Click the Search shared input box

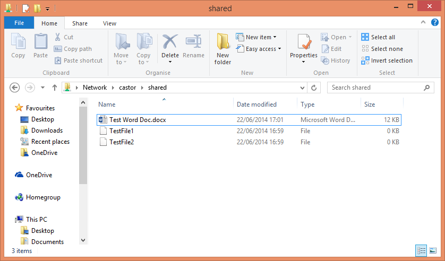pos(381,88)
